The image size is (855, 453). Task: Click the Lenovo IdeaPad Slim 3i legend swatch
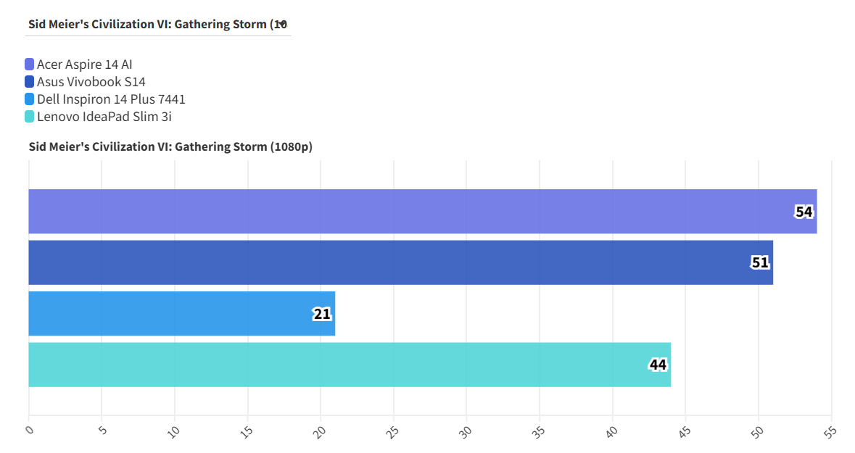pyautogui.click(x=29, y=117)
